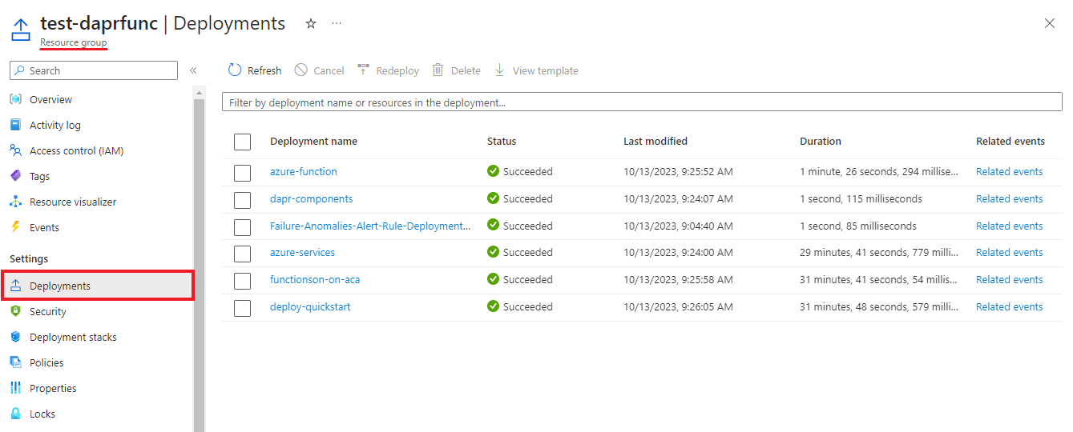View Related events for azure-services

click(1010, 252)
